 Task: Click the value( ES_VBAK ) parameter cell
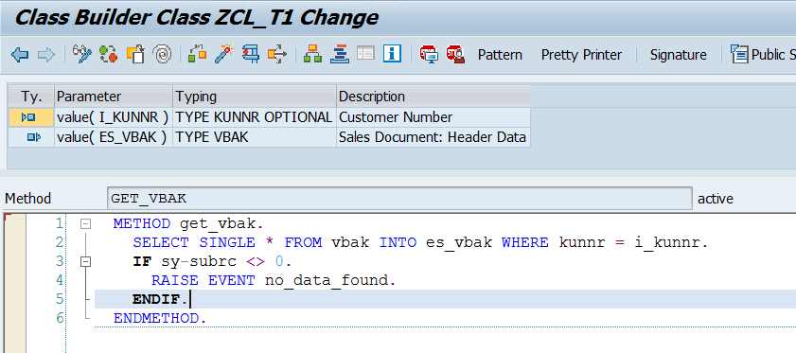pyautogui.click(x=114, y=137)
